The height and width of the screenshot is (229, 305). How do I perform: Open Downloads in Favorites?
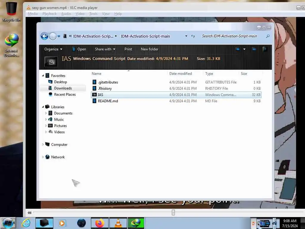[63, 88]
